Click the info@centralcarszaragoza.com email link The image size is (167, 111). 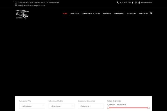(31, 6)
